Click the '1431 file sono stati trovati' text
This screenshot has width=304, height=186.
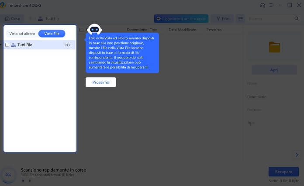coord(48,175)
